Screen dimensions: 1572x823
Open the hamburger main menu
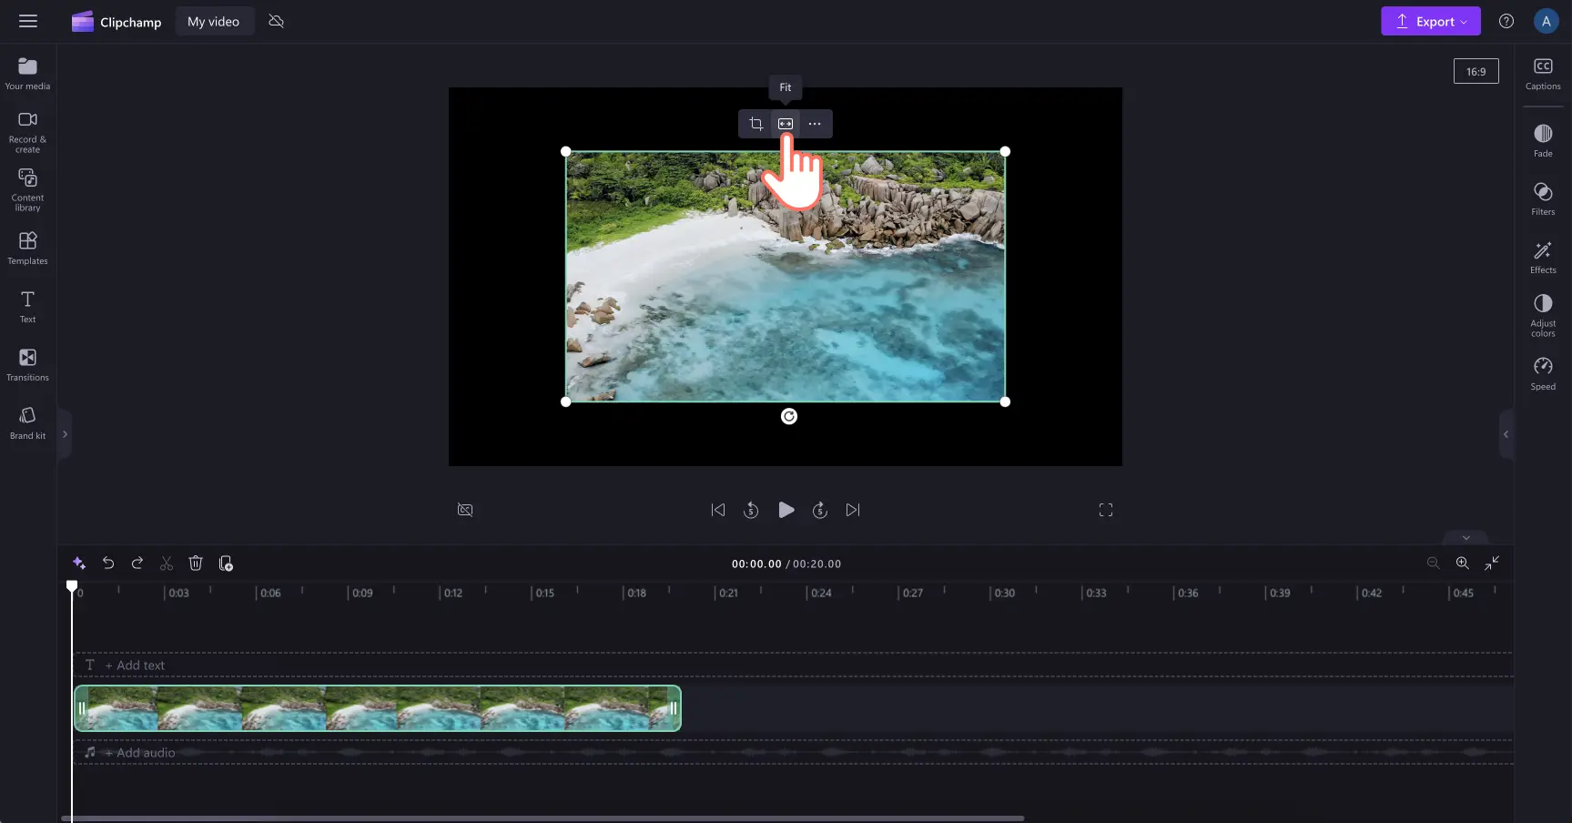(28, 21)
